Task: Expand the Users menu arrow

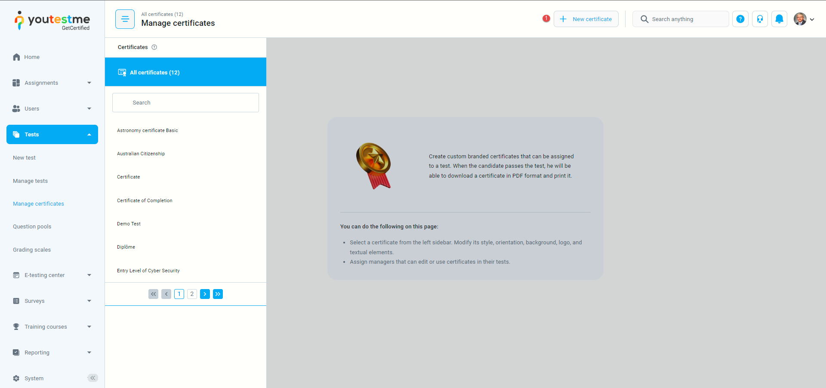Action: pyautogui.click(x=89, y=109)
